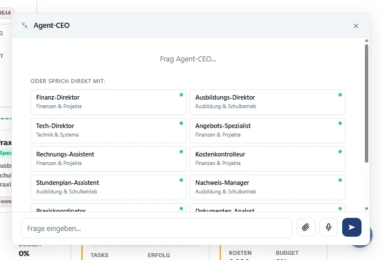Pick the Kostenkontrolleur agent
Screen dimensions: 382x260
coord(267,159)
